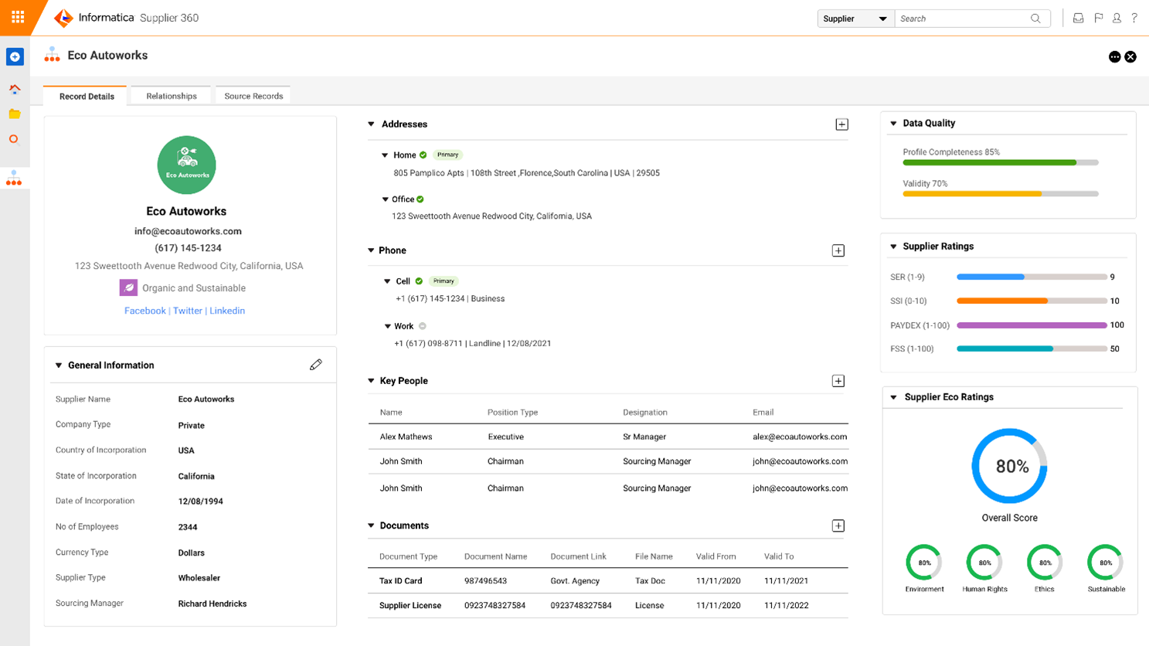Collapse the Key People section
The image size is (1149, 646).
[x=372, y=381]
